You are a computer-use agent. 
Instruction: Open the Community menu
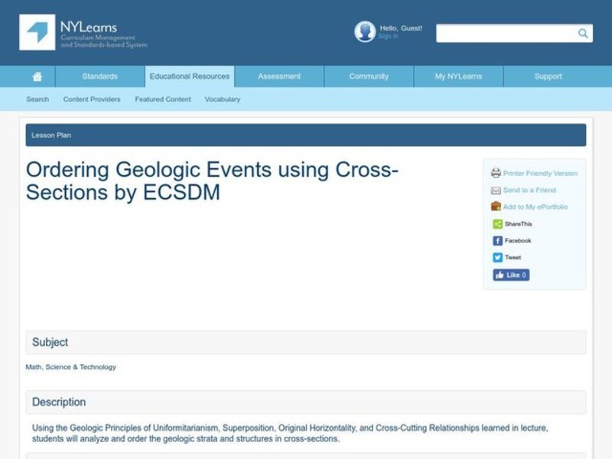click(368, 76)
